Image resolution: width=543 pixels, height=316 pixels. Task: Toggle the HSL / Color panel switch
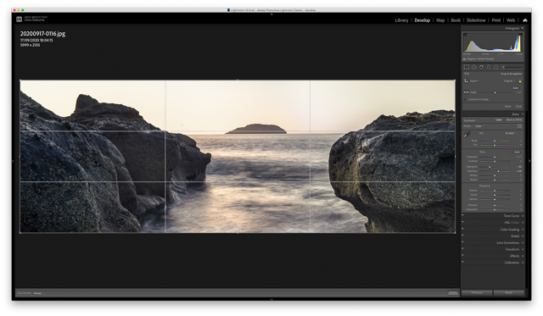(x=462, y=222)
